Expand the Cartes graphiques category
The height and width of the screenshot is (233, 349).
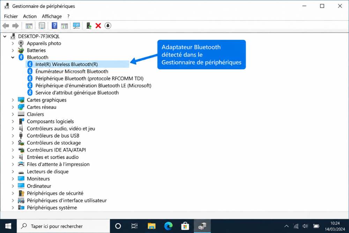[x=13, y=100]
